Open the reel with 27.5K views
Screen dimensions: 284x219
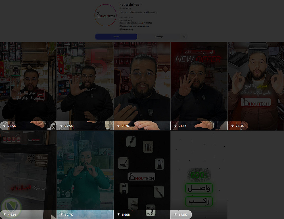pos(85,86)
